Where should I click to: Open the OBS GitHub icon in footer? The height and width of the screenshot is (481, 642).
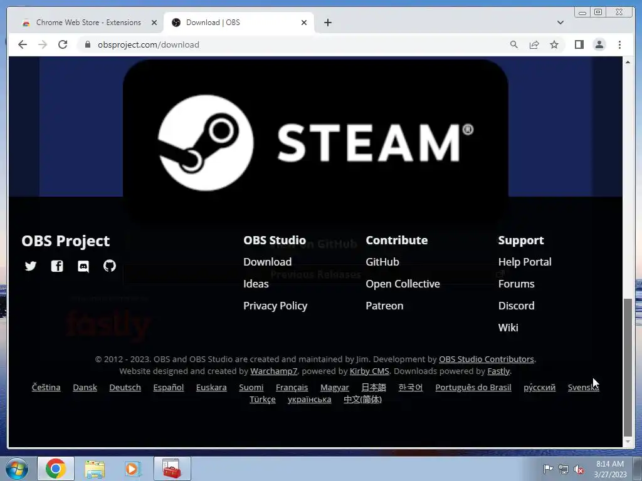click(109, 266)
